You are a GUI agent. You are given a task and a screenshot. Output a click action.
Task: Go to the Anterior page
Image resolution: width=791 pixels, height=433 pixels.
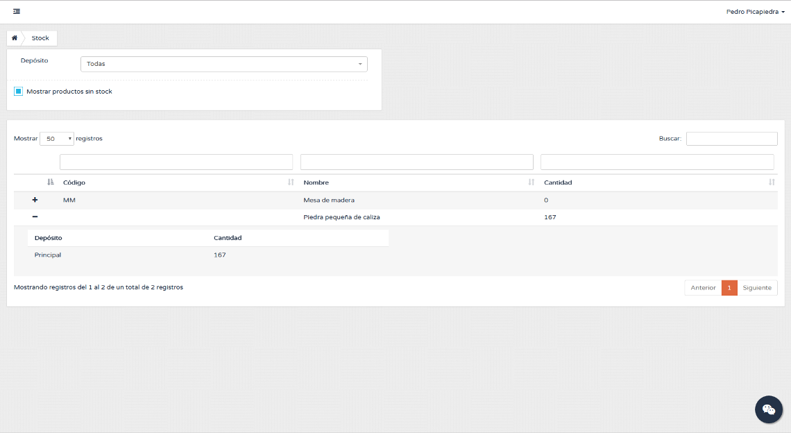point(703,288)
